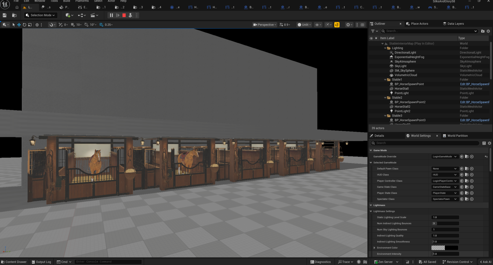This screenshot has width=493, height=265.
Task: Click the Static Lighting Level Scale value
Action: click(445, 217)
